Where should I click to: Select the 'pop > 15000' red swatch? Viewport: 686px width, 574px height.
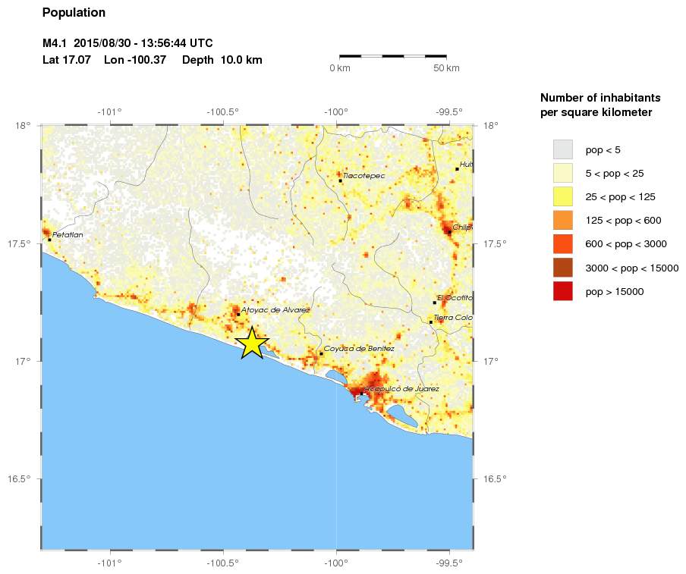click(x=562, y=291)
